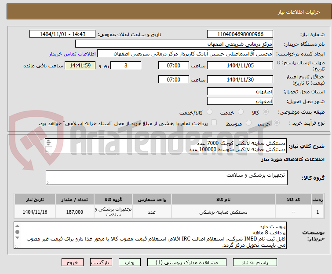
Task: Click the resize grip of description box
Action: pyautogui.click(x=47, y=151)
